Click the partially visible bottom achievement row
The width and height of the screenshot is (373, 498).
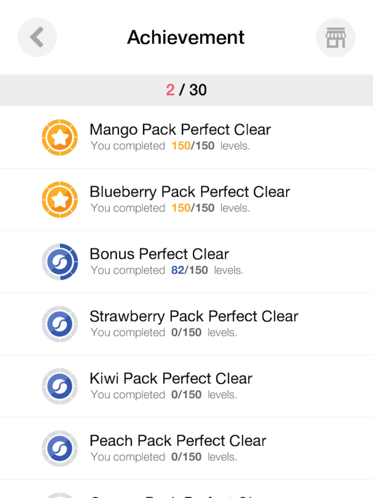point(186,489)
